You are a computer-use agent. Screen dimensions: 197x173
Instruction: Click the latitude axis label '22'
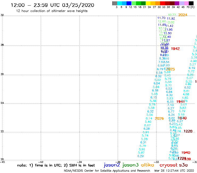pyautogui.click(x=2, y=131)
